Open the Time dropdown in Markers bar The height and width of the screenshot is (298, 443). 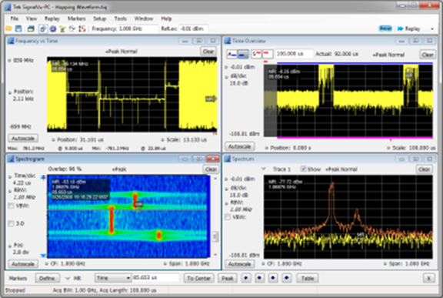(112, 278)
